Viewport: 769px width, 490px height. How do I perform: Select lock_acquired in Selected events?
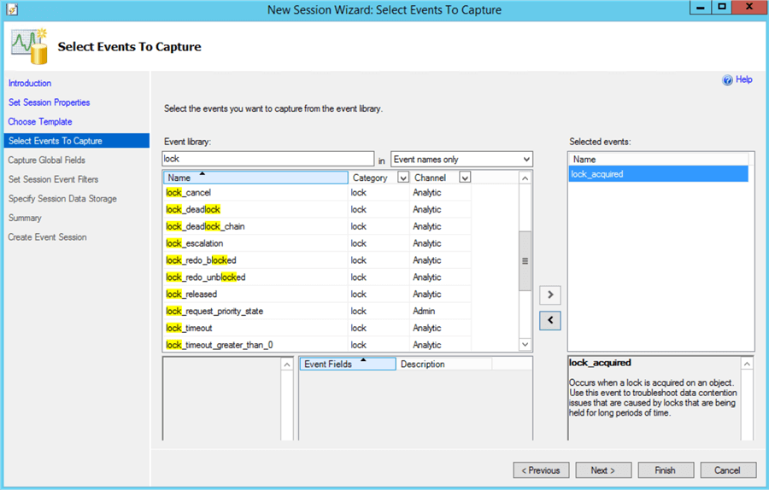(658, 174)
